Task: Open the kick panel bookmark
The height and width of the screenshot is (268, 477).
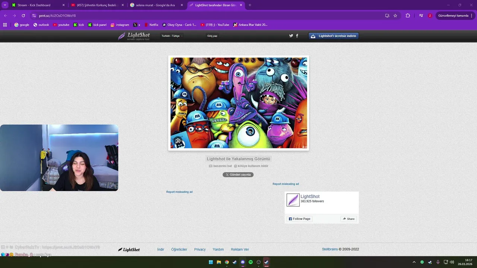Action: point(97,25)
